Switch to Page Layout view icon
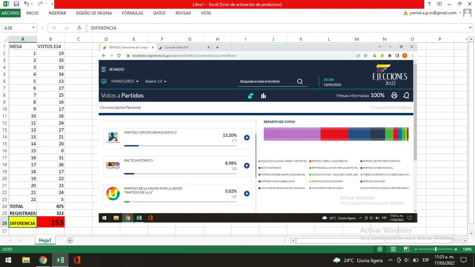 tap(393, 249)
